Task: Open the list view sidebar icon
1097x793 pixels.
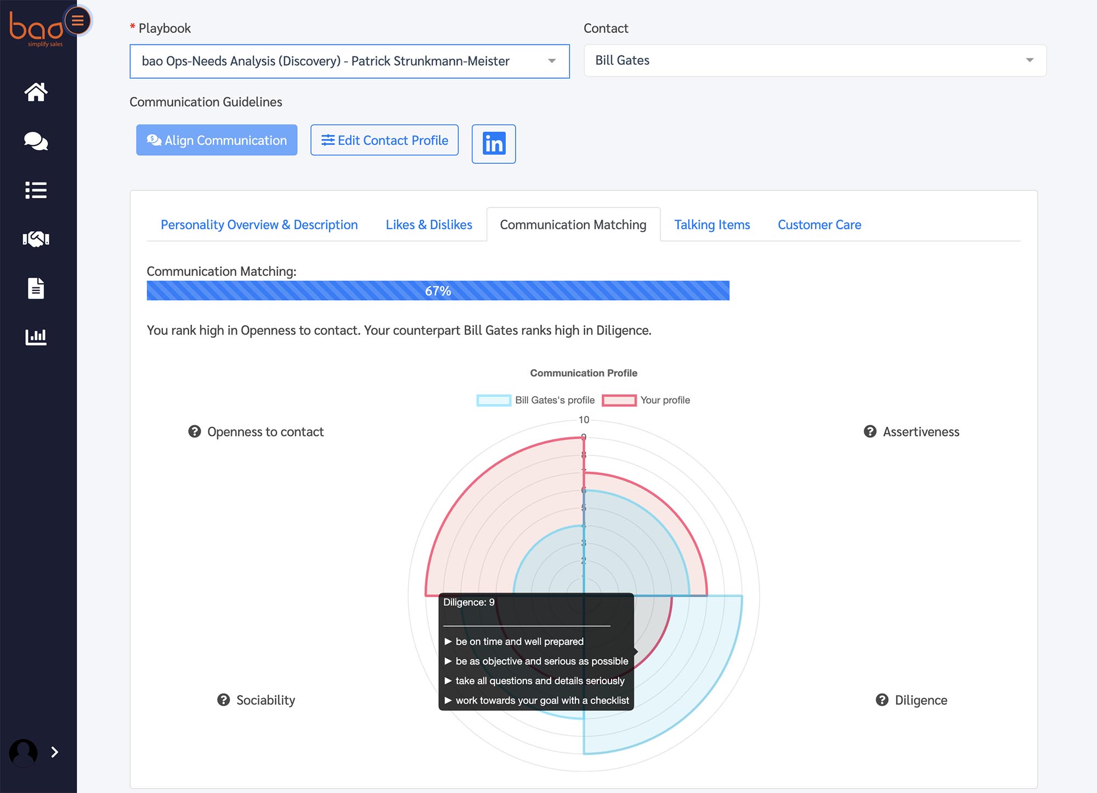Action: (x=36, y=190)
